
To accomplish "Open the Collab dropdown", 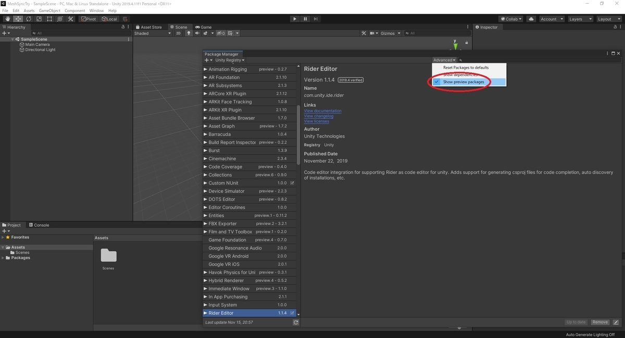I will click(x=511, y=19).
